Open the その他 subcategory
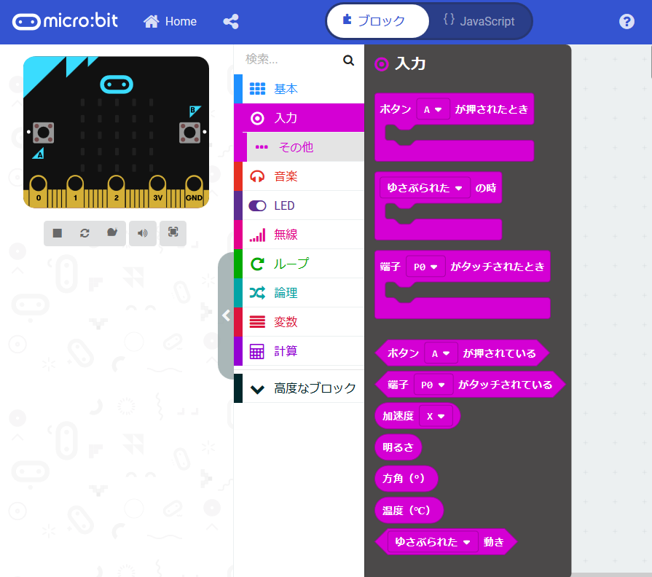This screenshot has width=652, height=577. coord(305,147)
